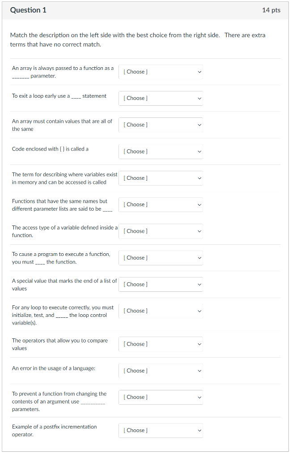Click the chevron arrow on the compare operators dropdown
Screen dimensions: 292x459
[200, 344]
